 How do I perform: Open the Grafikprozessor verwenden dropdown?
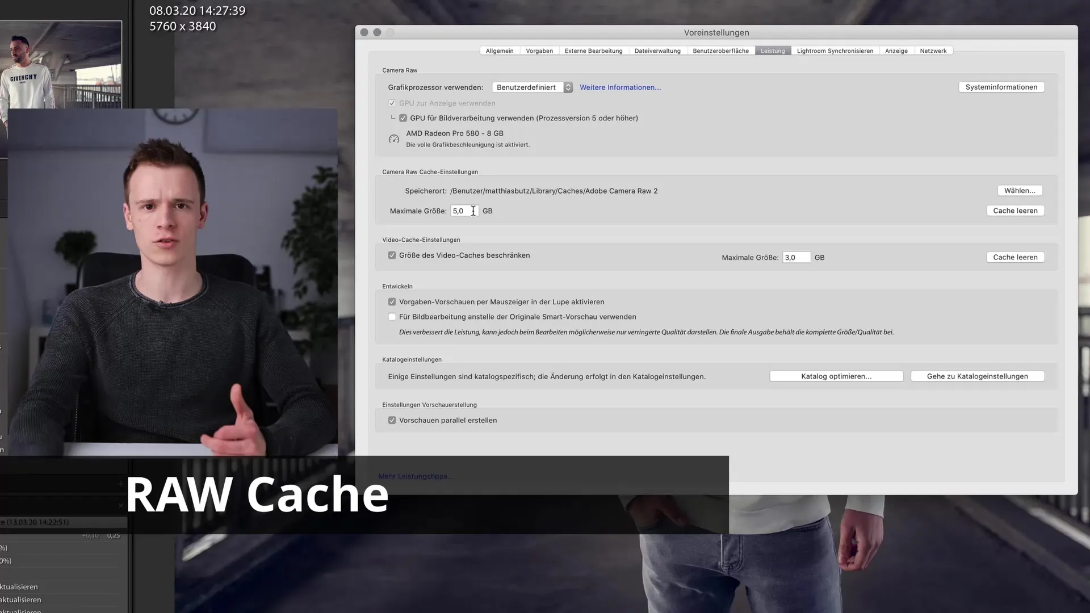532,87
